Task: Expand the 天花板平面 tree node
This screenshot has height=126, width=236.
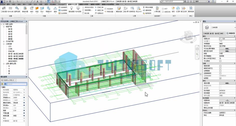Action: point(4,41)
